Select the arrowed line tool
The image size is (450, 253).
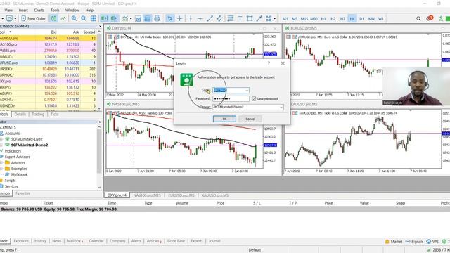coord(259,18)
